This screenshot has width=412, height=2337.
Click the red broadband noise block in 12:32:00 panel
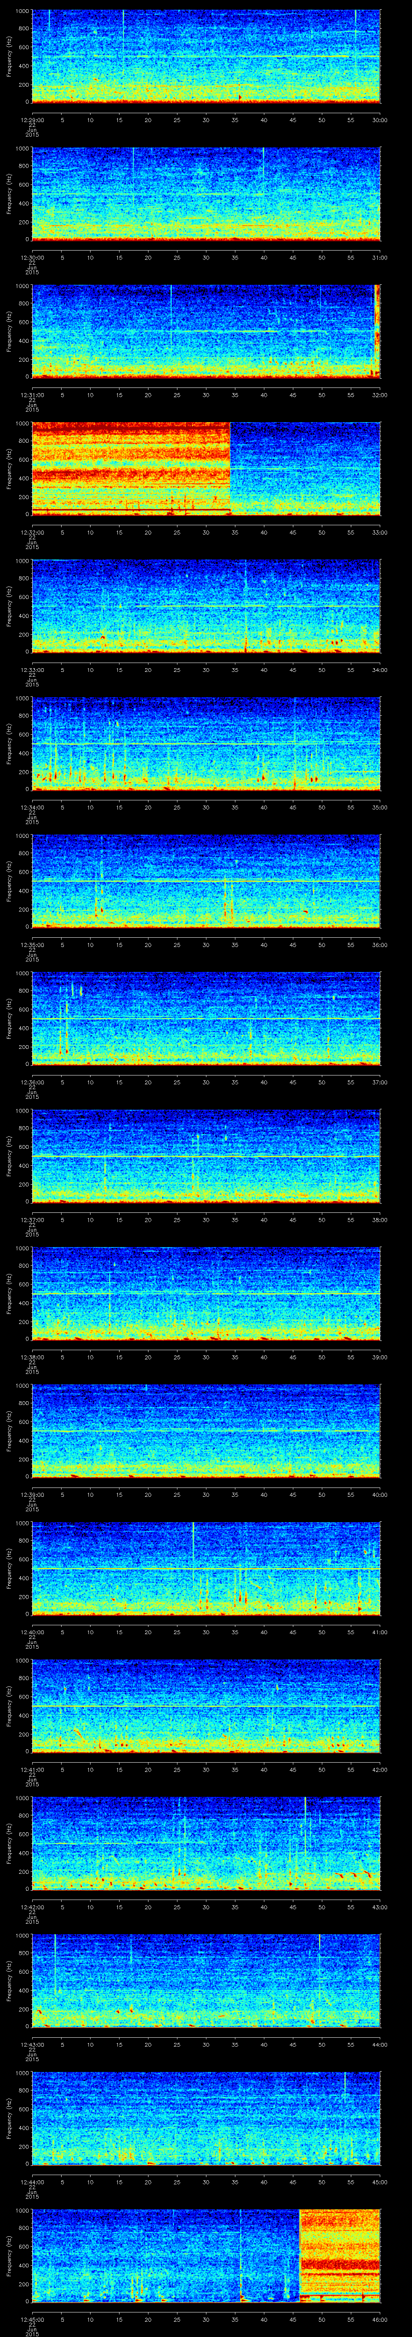pos(130,469)
